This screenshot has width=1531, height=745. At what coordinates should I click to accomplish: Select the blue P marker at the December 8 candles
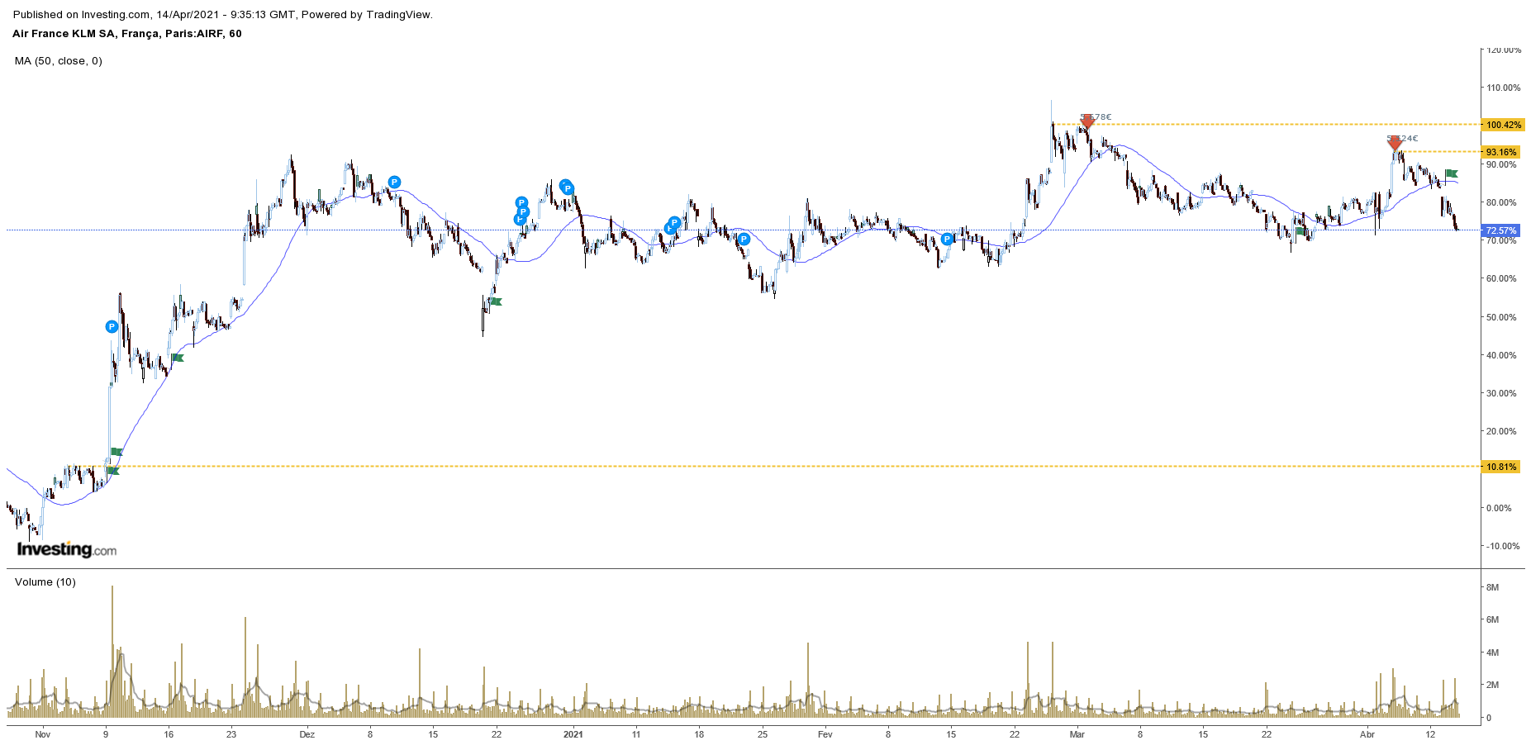394,183
